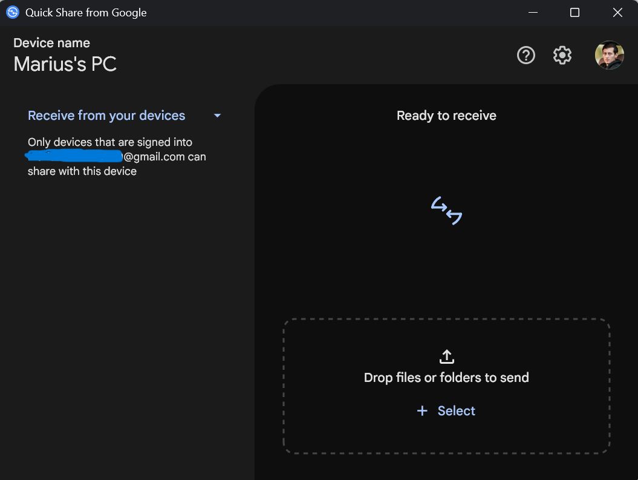
Task: Click the Device name label
Action: tap(51, 43)
